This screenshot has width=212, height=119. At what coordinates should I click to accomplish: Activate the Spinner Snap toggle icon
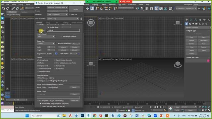[x=110, y=9]
